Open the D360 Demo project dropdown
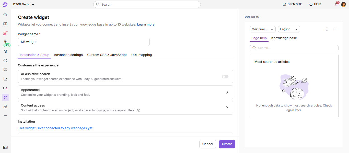The height and width of the screenshot is (153, 349). click(x=24, y=4)
